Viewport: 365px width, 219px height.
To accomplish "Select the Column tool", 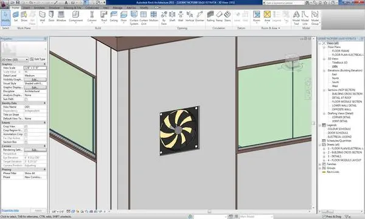I will point(92,17).
